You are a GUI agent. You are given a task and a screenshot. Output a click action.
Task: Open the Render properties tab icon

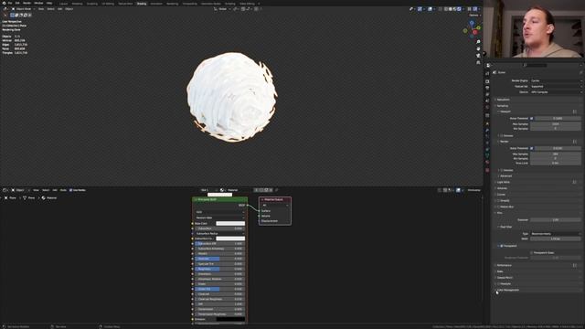[487, 81]
